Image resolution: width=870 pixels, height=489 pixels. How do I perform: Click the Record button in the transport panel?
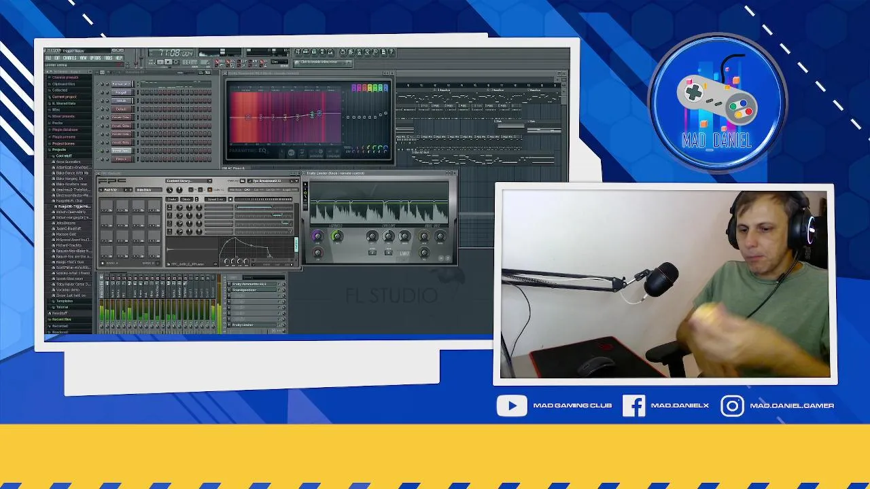pyautogui.click(x=176, y=62)
